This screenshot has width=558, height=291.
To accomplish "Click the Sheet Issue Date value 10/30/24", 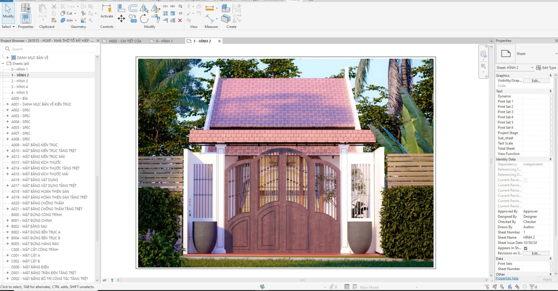I will coord(530,243).
